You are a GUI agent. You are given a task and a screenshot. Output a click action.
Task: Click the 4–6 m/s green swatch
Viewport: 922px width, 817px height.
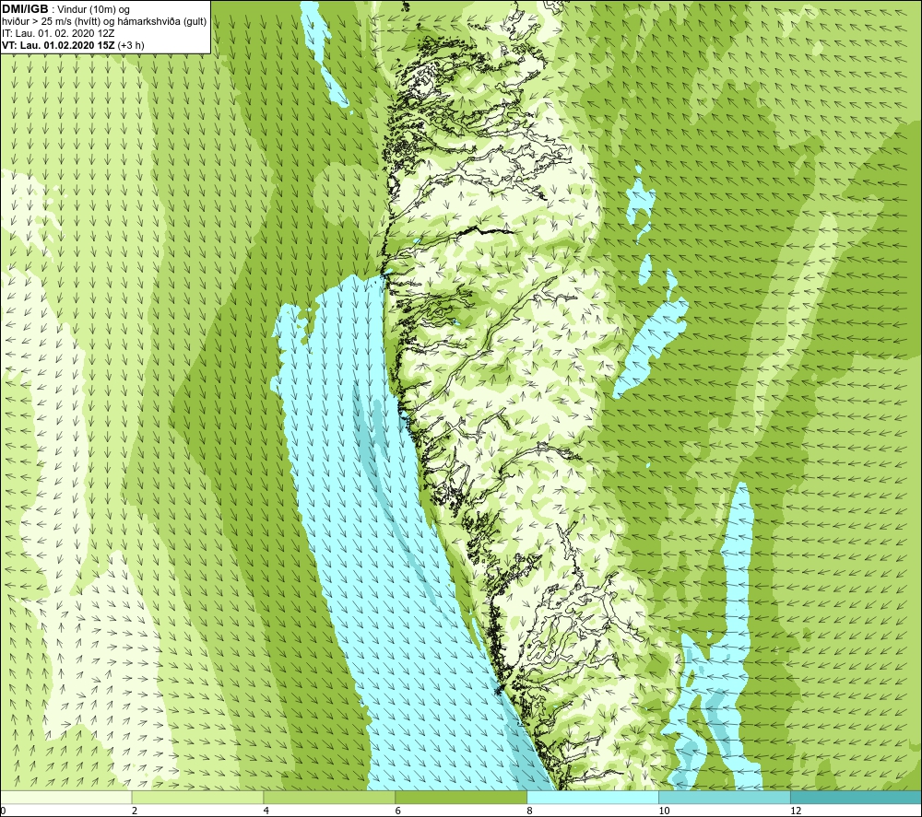pyautogui.click(x=329, y=797)
